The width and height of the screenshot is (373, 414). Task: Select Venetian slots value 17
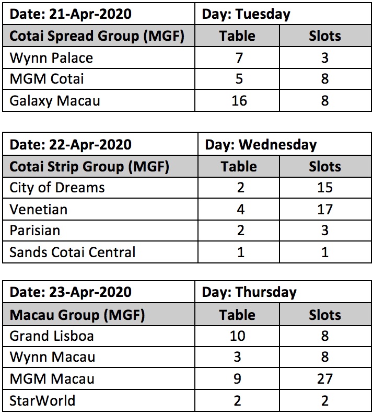325,210
